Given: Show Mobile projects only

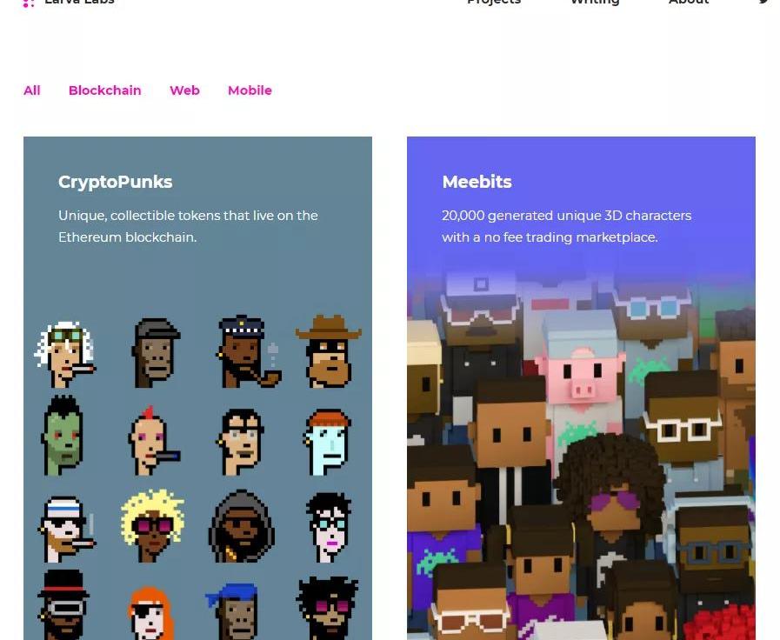Looking at the screenshot, I should pos(250,90).
